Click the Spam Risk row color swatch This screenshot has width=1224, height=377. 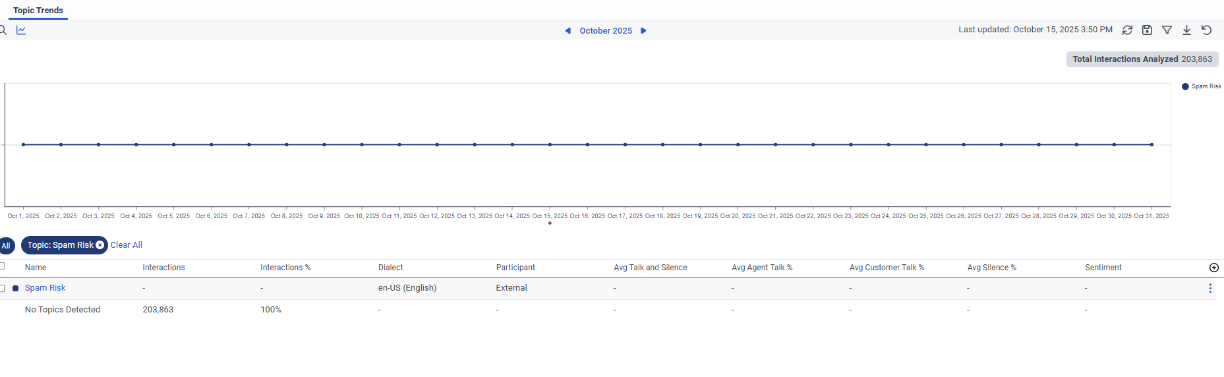point(16,289)
